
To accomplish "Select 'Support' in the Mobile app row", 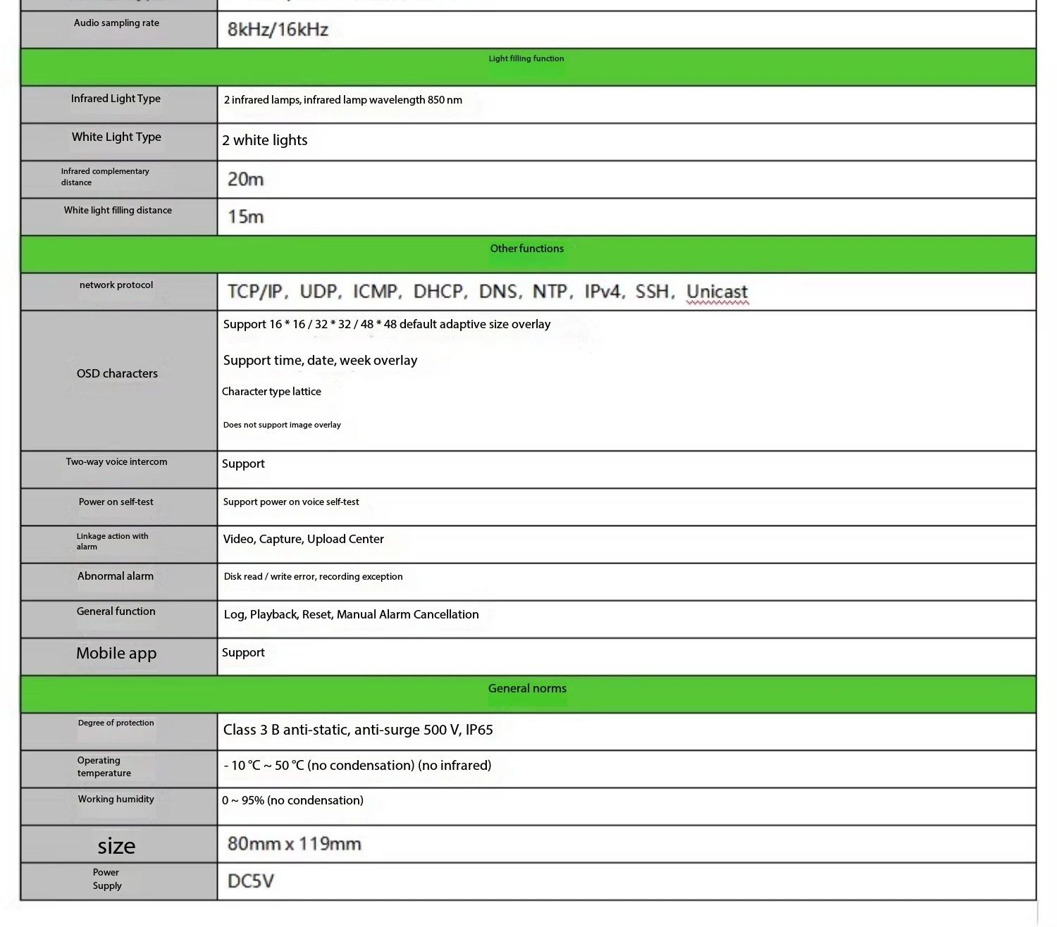I will pos(243,653).
